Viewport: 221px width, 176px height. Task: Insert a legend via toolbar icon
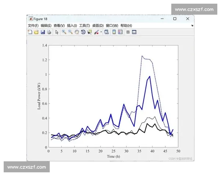click(120, 32)
